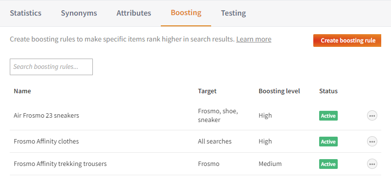Click Active status badge of Frosmo Affinity clothes
This screenshot has width=391, height=185.
328,142
